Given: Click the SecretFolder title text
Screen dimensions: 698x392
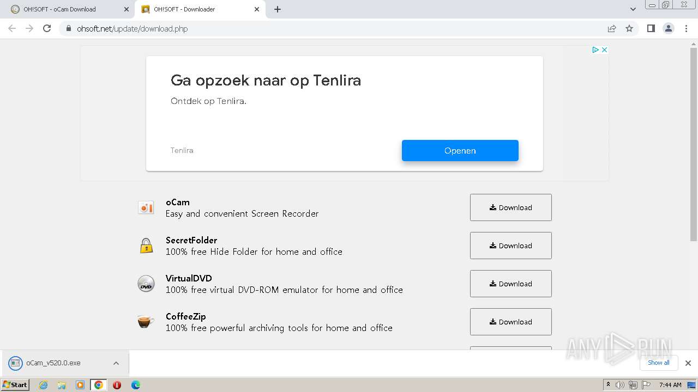Looking at the screenshot, I should click(191, 240).
